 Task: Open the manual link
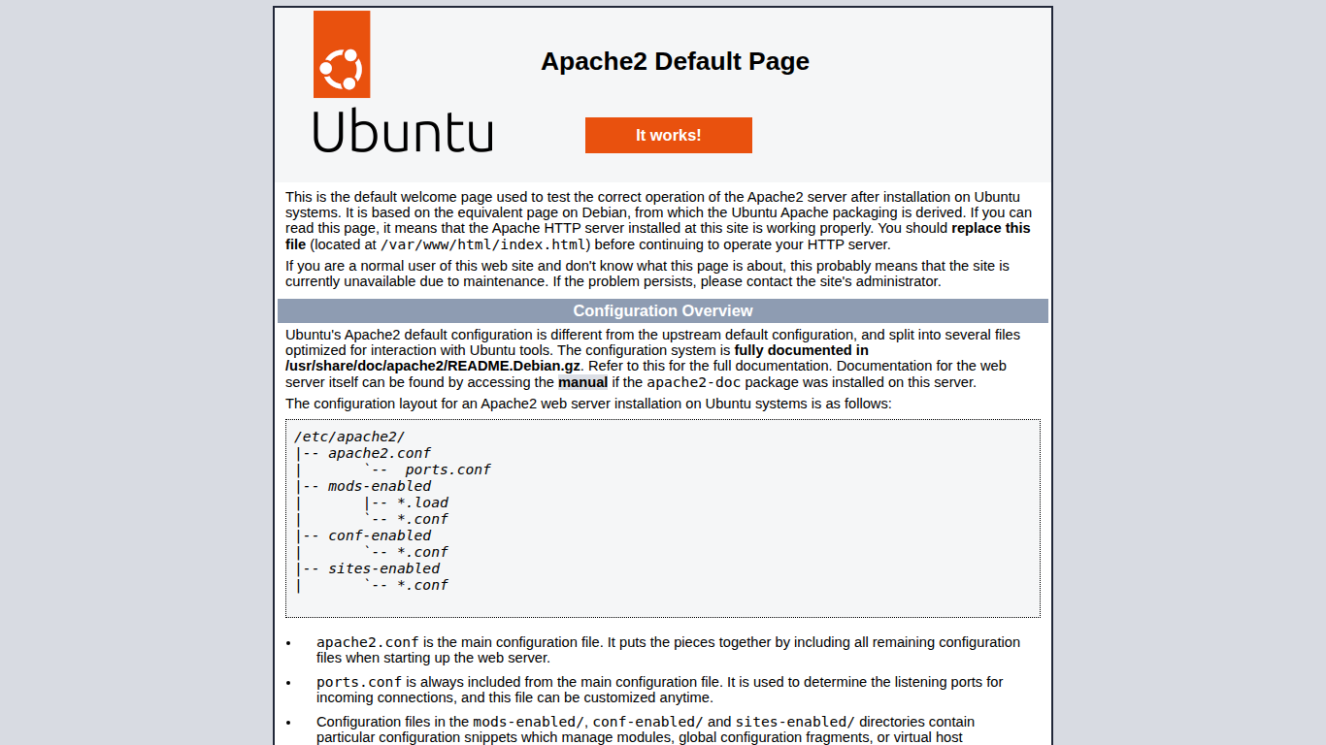point(582,382)
